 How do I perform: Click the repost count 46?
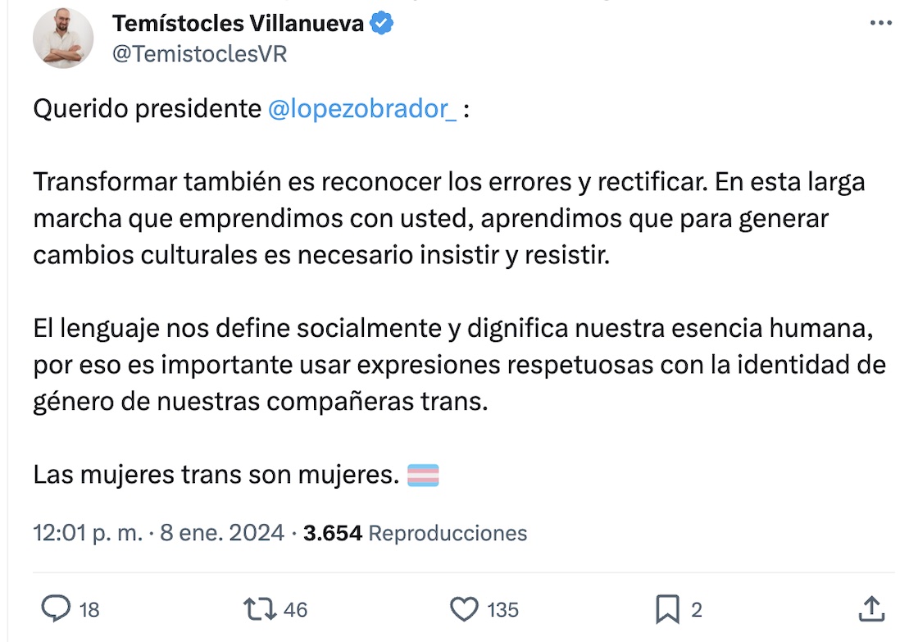pyautogui.click(x=295, y=610)
